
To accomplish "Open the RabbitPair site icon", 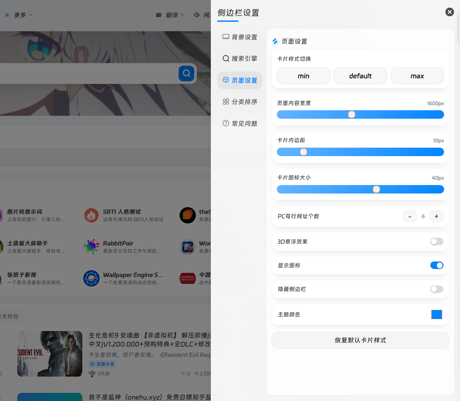I will [91, 247].
